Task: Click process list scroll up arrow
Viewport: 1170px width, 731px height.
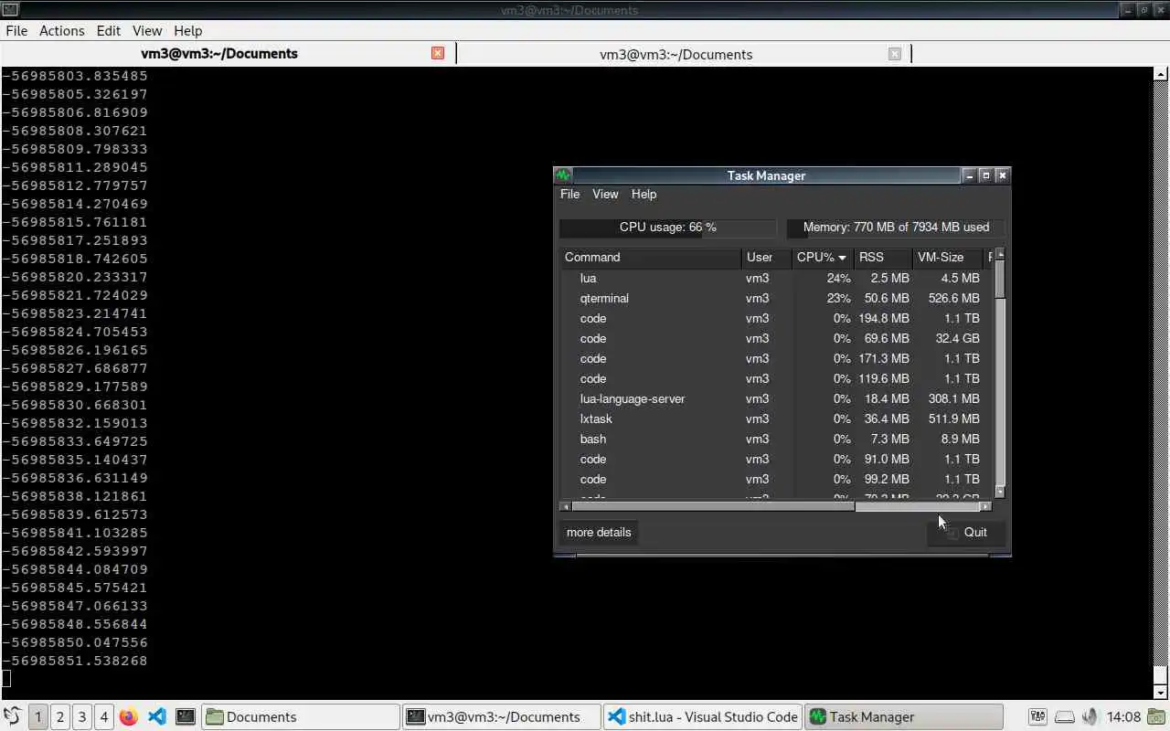Action: coord(1000,253)
